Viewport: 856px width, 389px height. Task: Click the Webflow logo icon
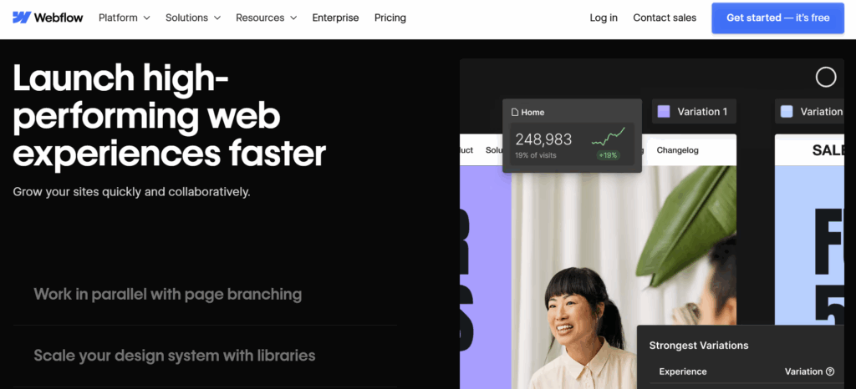tap(21, 18)
